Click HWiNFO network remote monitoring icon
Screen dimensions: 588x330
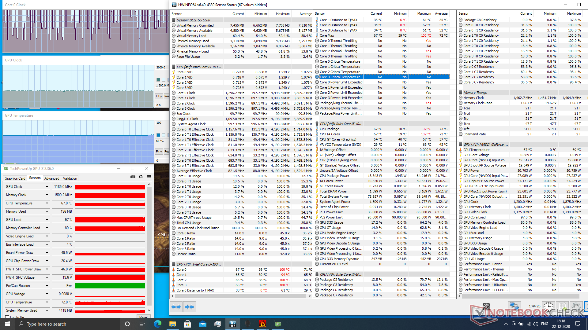[514, 306]
